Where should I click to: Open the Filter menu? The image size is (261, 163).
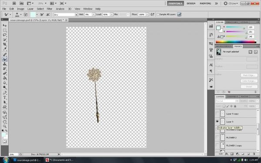coord(50,9)
